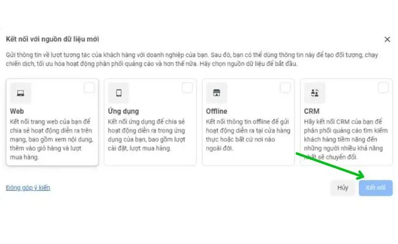Select the Ứng dụng card title

pyautogui.click(x=123, y=112)
